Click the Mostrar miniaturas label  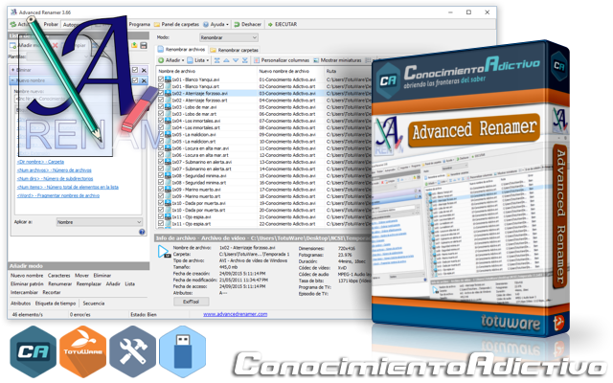[341, 60]
